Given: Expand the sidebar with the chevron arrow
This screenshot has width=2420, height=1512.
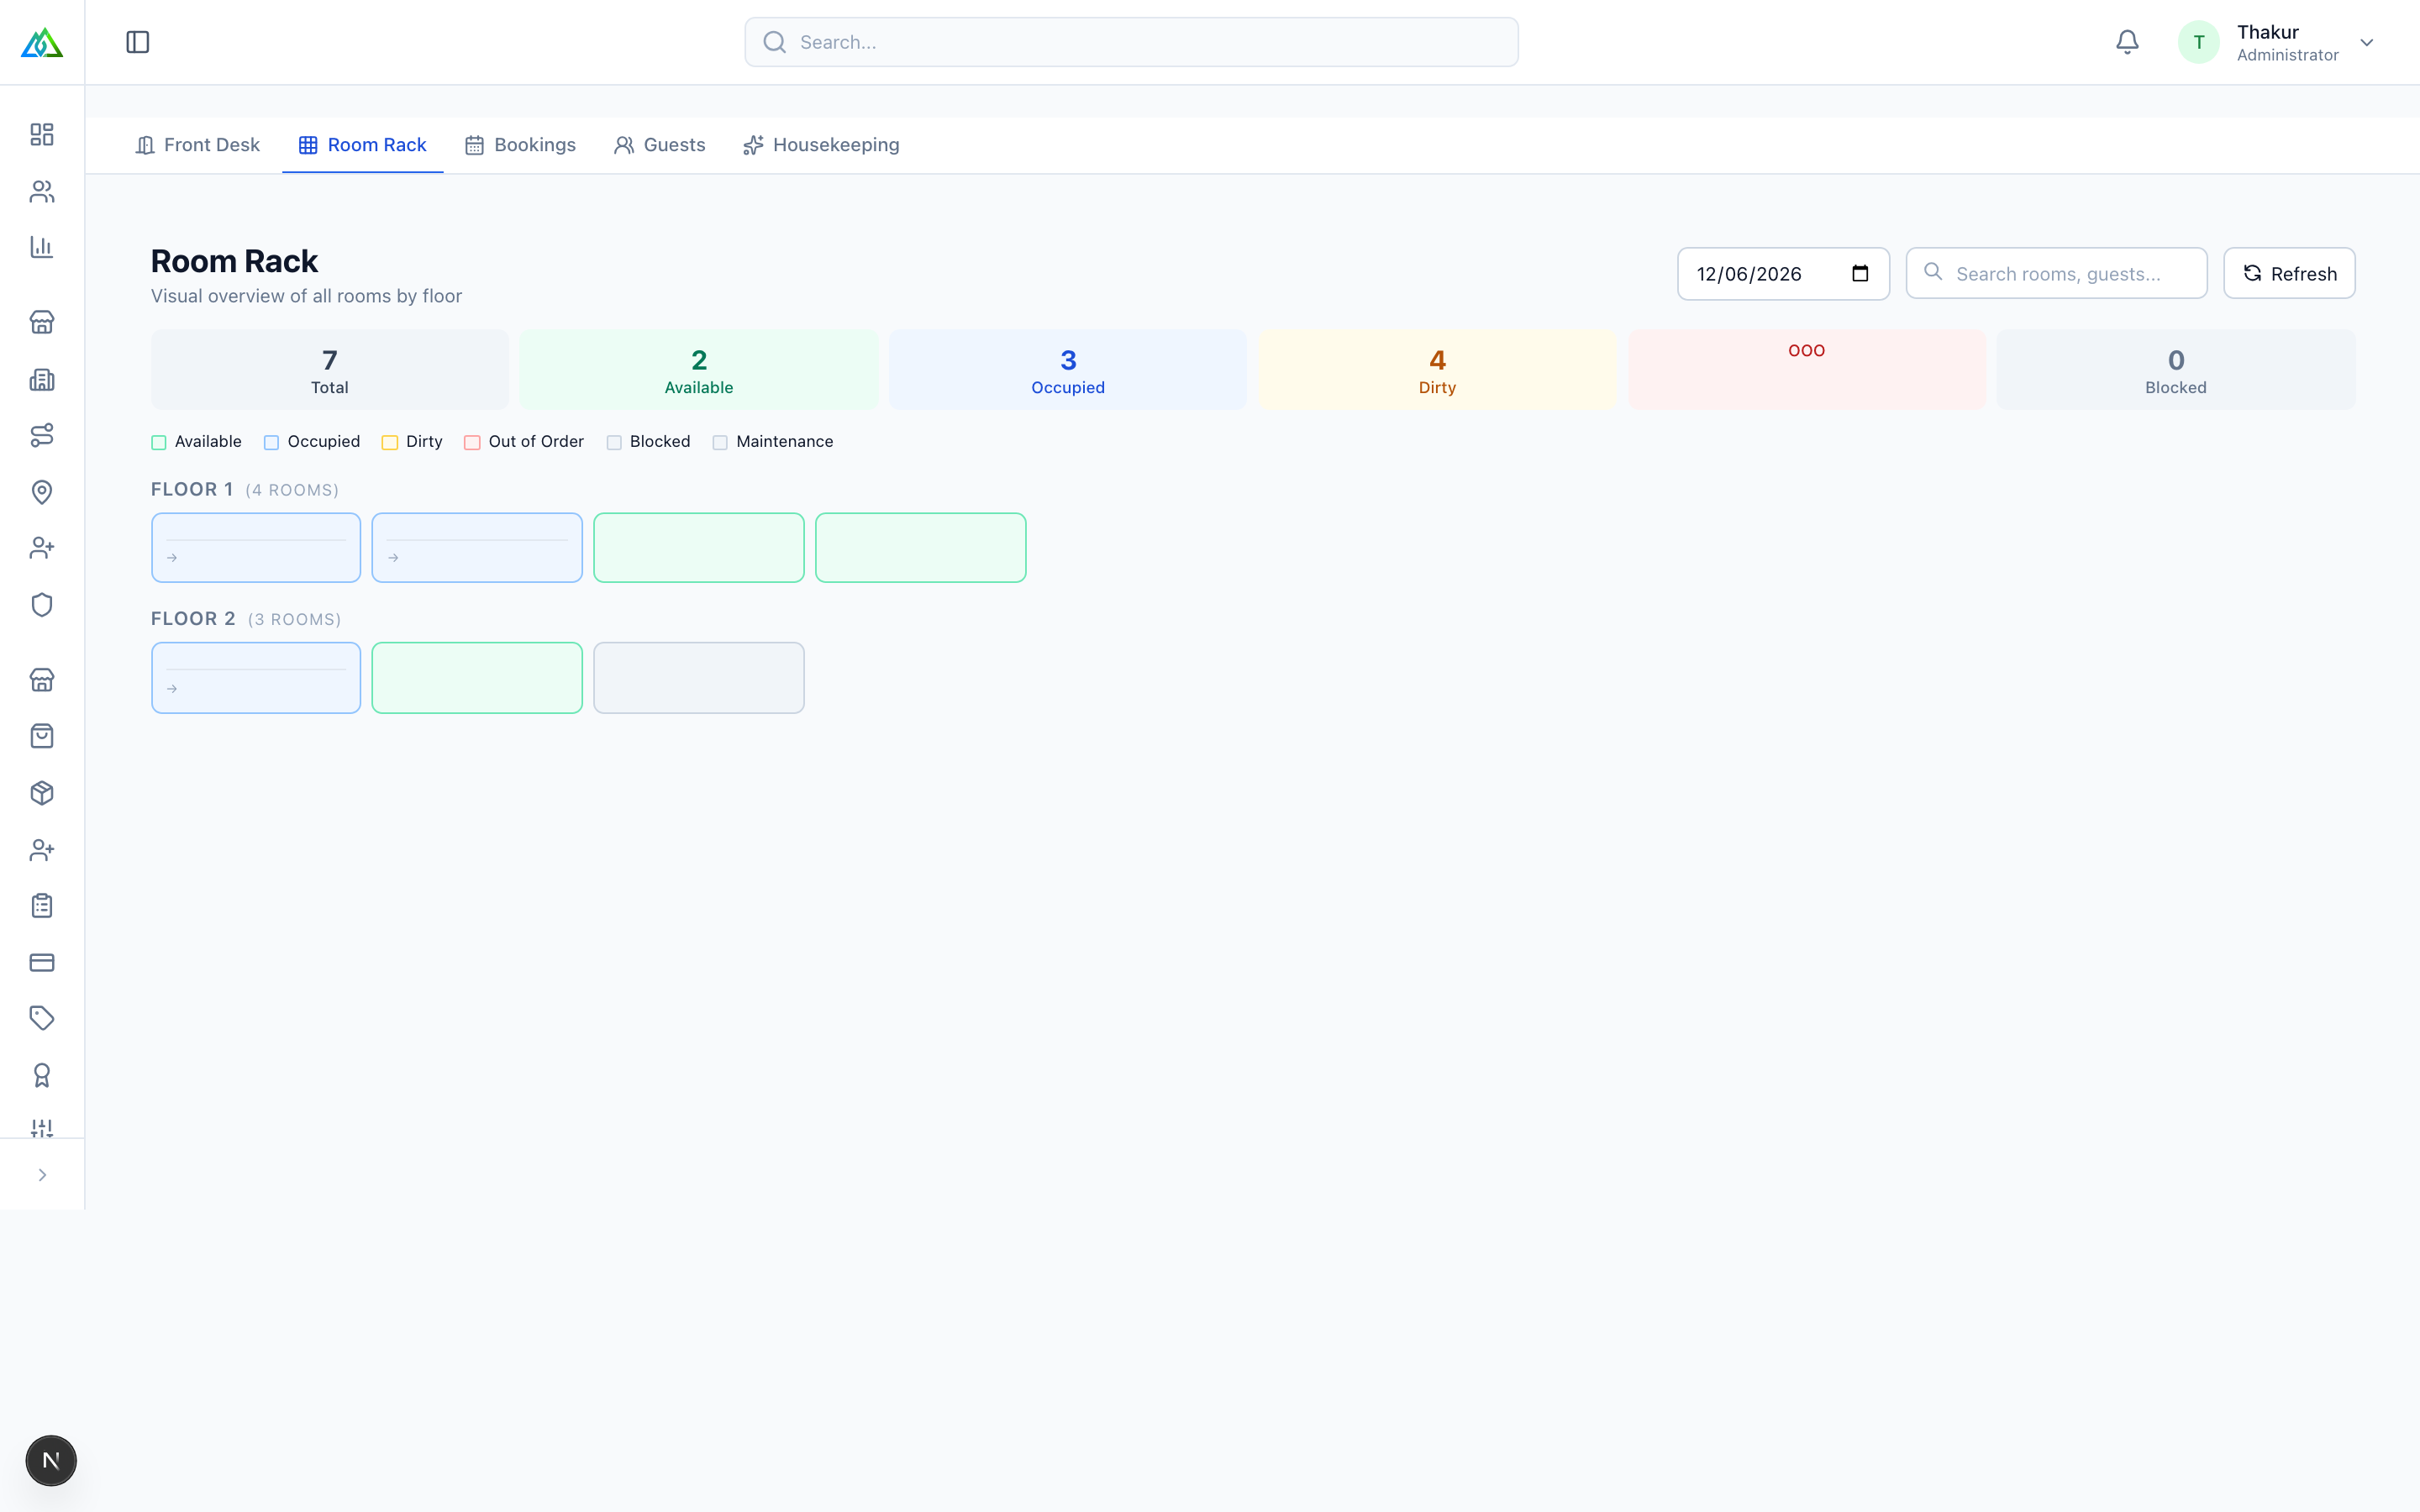Looking at the screenshot, I should click(x=42, y=1175).
